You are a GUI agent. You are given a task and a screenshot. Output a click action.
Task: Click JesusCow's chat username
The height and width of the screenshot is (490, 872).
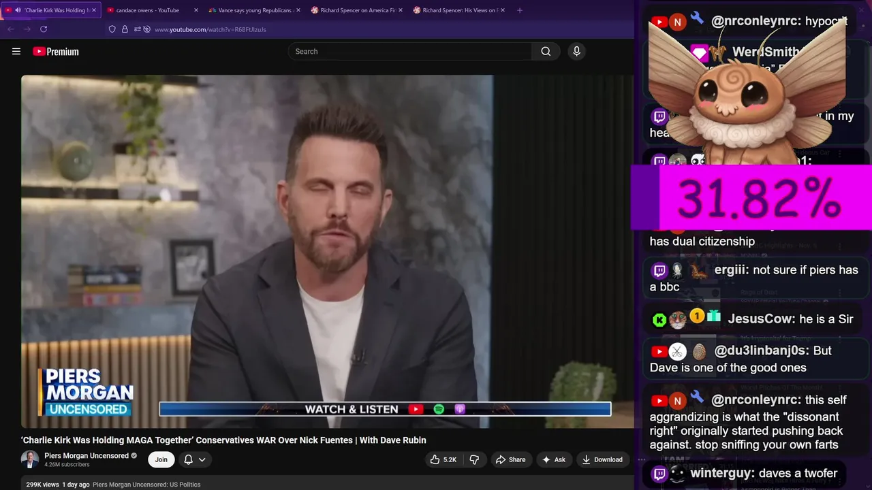[x=761, y=318]
